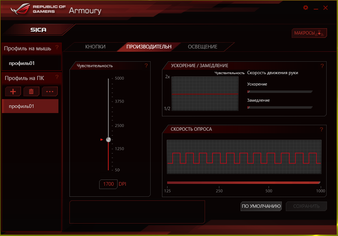The width and height of the screenshot is (338, 236).
Task: Open help for Чувствительность panel
Action: (x=146, y=66)
